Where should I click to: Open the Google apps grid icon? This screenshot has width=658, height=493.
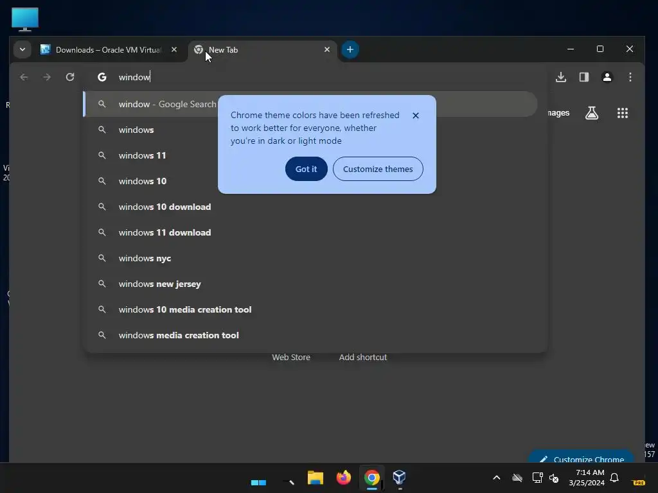pyautogui.click(x=623, y=113)
